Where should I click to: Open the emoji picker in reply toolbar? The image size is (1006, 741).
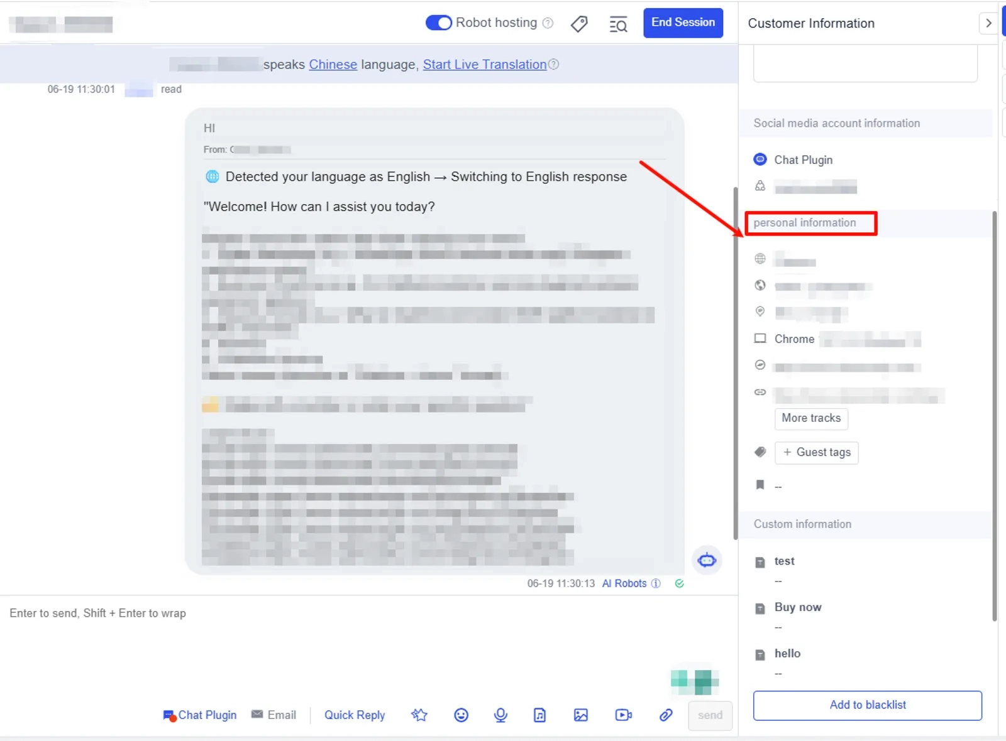461,715
